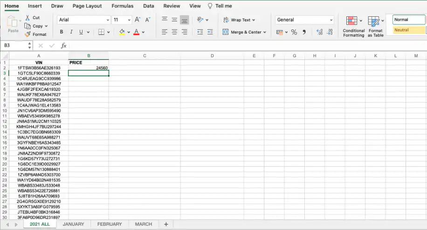Click the Paste clipboard icon

[12, 21]
